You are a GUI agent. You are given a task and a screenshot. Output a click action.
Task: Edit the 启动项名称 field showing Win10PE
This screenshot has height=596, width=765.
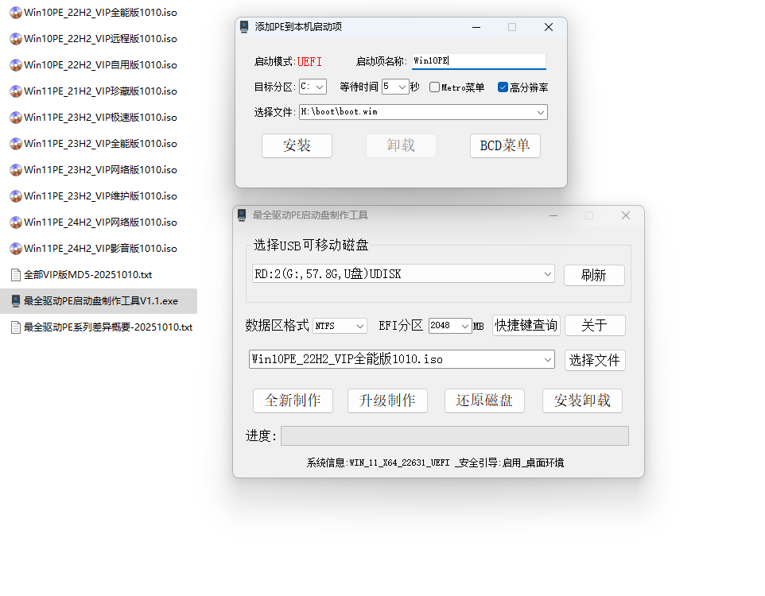[x=478, y=60]
